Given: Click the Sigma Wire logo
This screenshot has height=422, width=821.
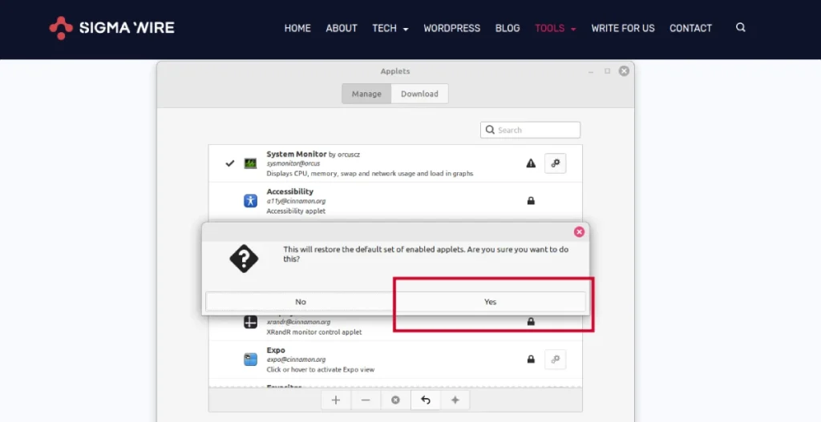Looking at the screenshot, I should click(111, 28).
